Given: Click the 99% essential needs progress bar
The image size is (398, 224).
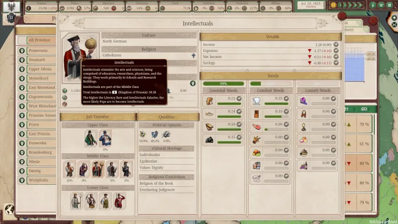Looking at the screenshot, I should (223, 84).
